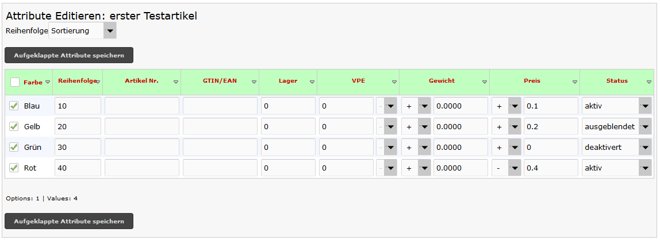Click the Farbe column header label
This screenshot has width=660, height=240.
[33, 82]
